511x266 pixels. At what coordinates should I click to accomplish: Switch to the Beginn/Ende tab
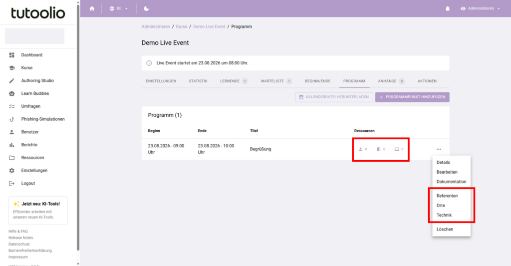click(317, 81)
